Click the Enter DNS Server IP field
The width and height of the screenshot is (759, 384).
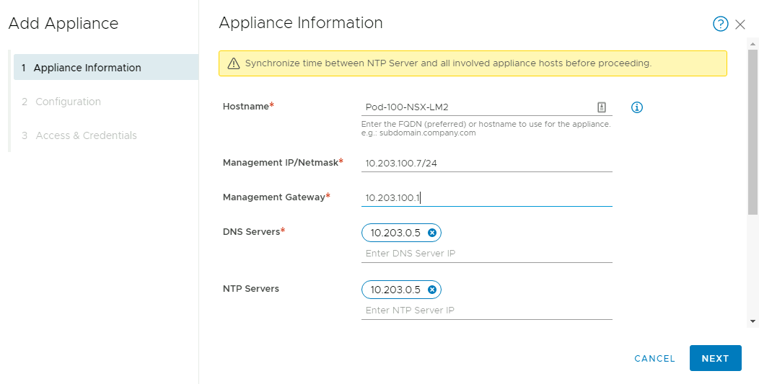(486, 254)
